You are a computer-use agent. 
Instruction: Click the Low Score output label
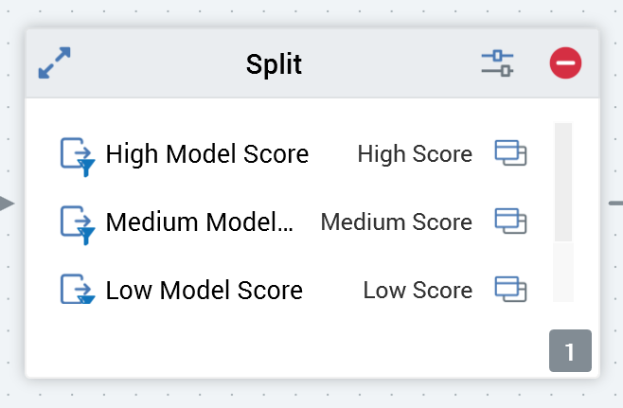(418, 290)
